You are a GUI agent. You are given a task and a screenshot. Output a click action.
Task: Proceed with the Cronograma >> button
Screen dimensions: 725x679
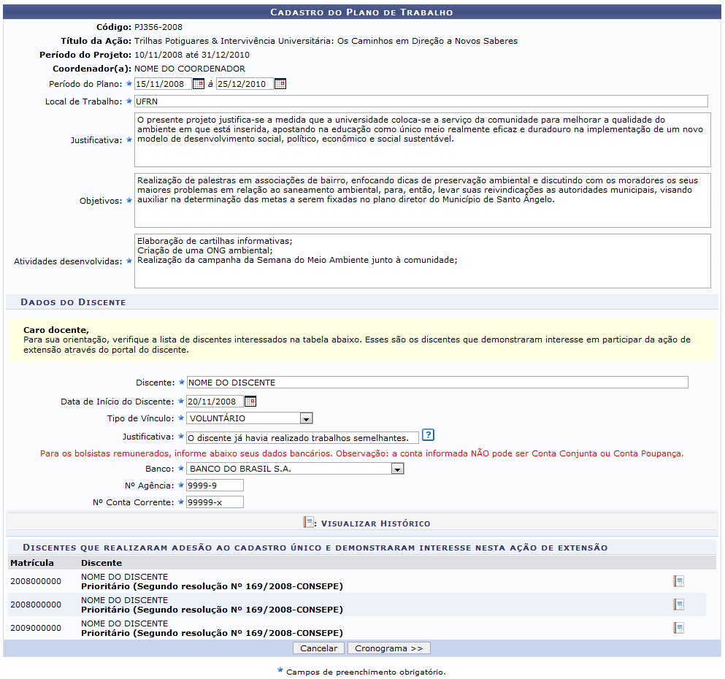tap(388, 648)
